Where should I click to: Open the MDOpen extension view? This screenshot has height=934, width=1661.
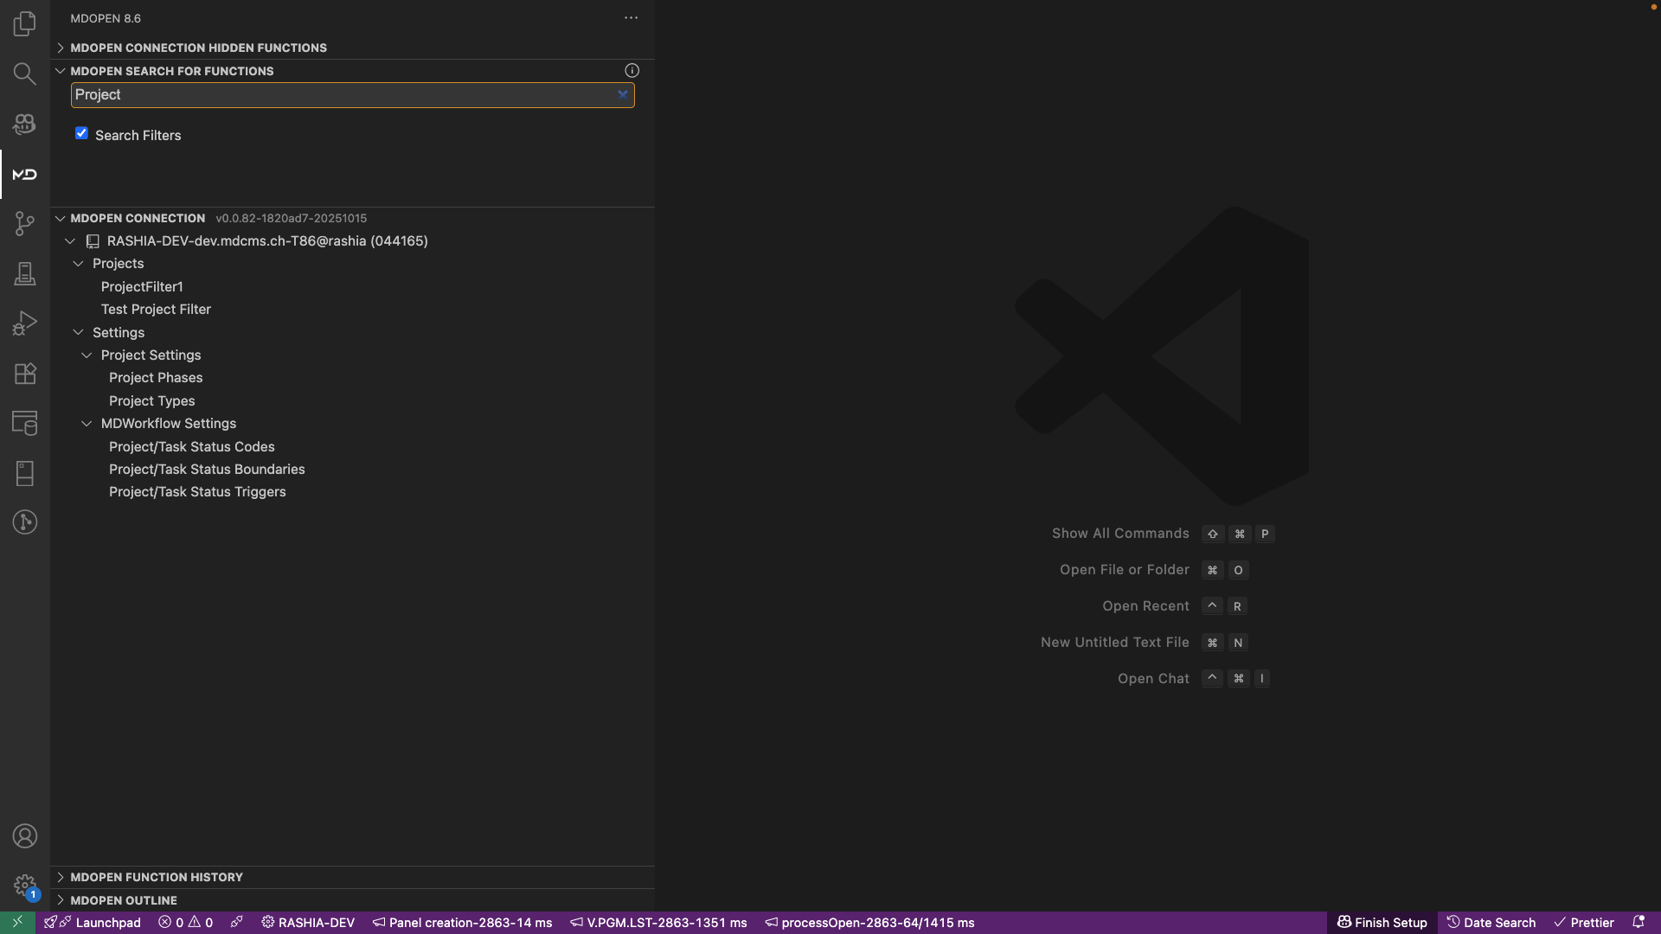[24, 174]
